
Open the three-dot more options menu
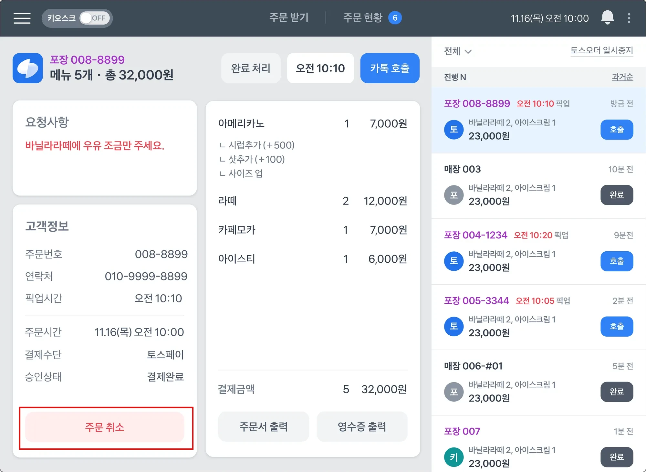tap(629, 18)
